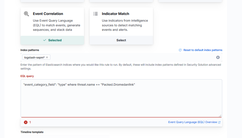Click the Indicator Match list icon

click(x=95, y=14)
